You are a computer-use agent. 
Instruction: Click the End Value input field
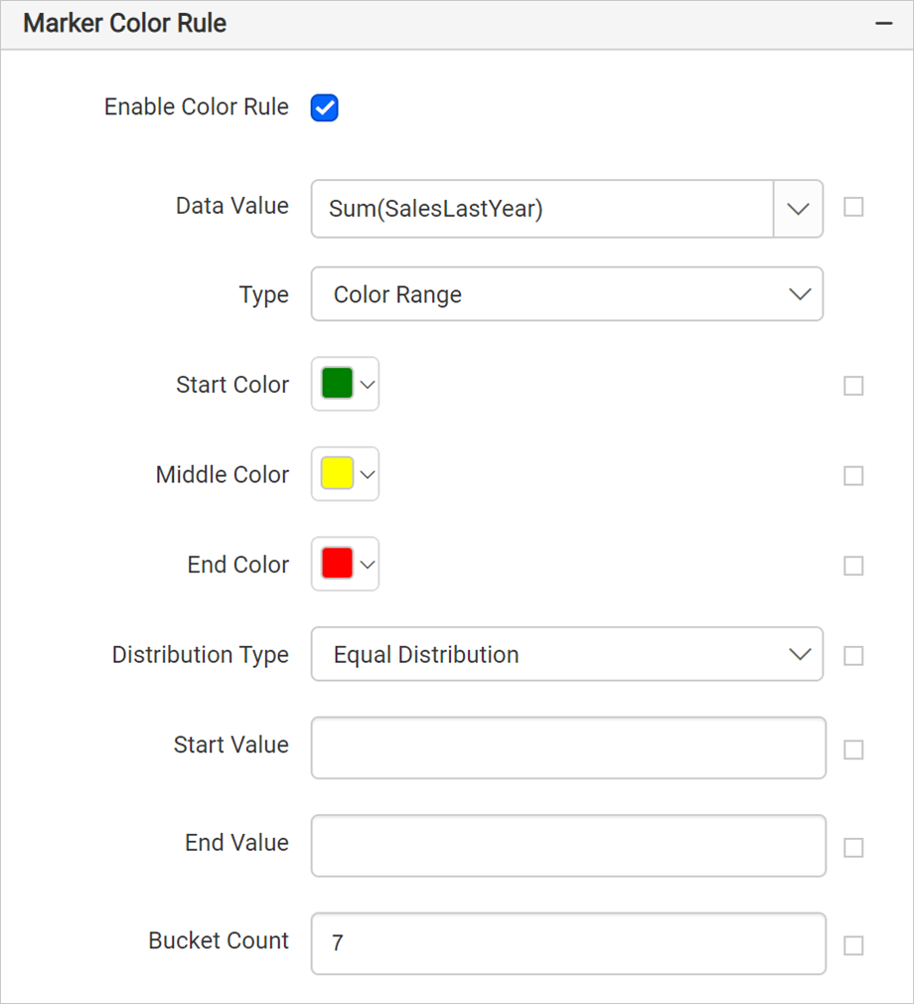click(568, 846)
